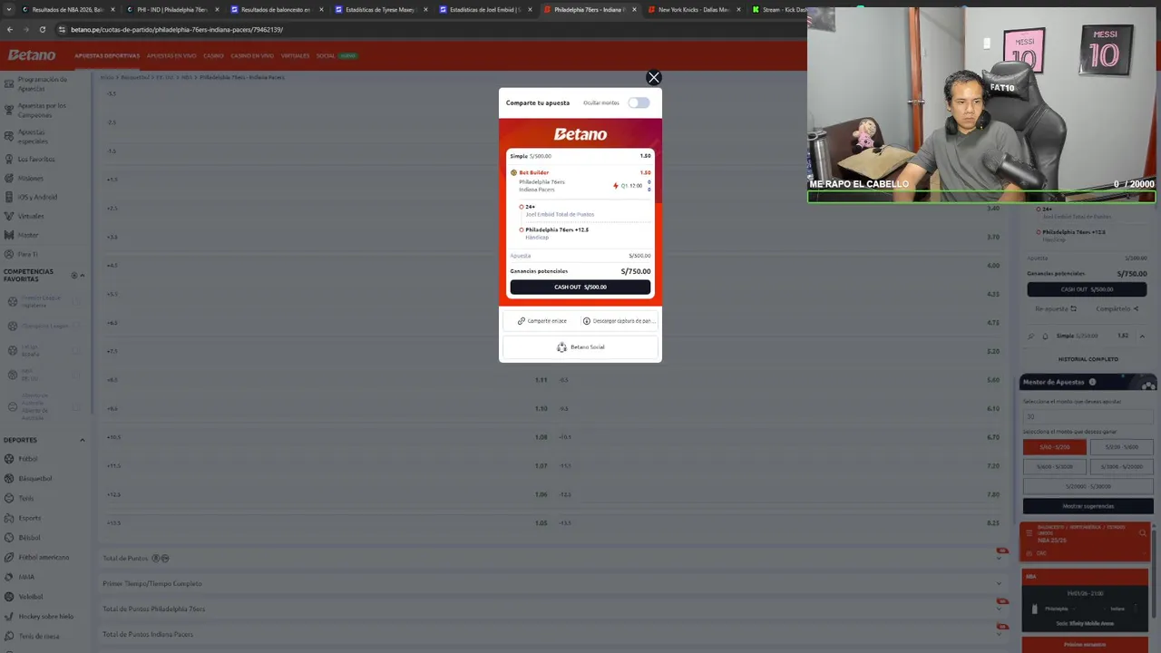The height and width of the screenshot is (653, 1161).
Task: Click Comparte enlace button
Action: (x=541, y=321)
